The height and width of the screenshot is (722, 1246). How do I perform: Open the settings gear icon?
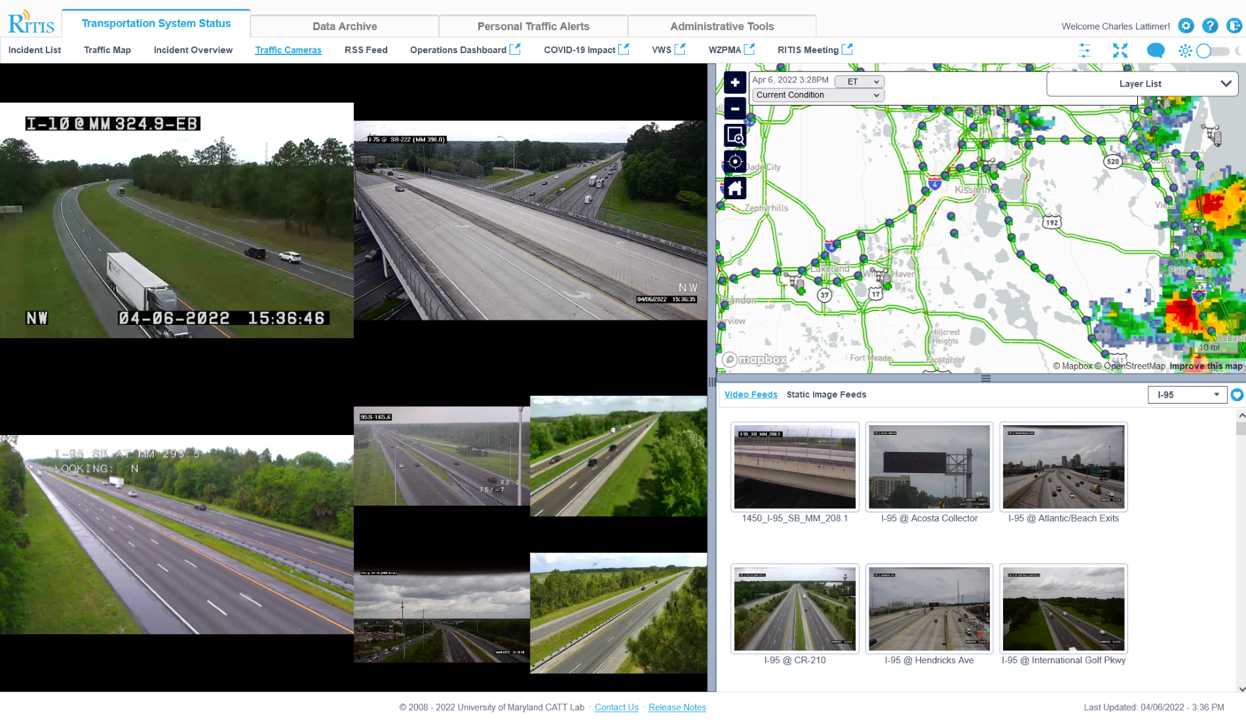point(1186,26)
